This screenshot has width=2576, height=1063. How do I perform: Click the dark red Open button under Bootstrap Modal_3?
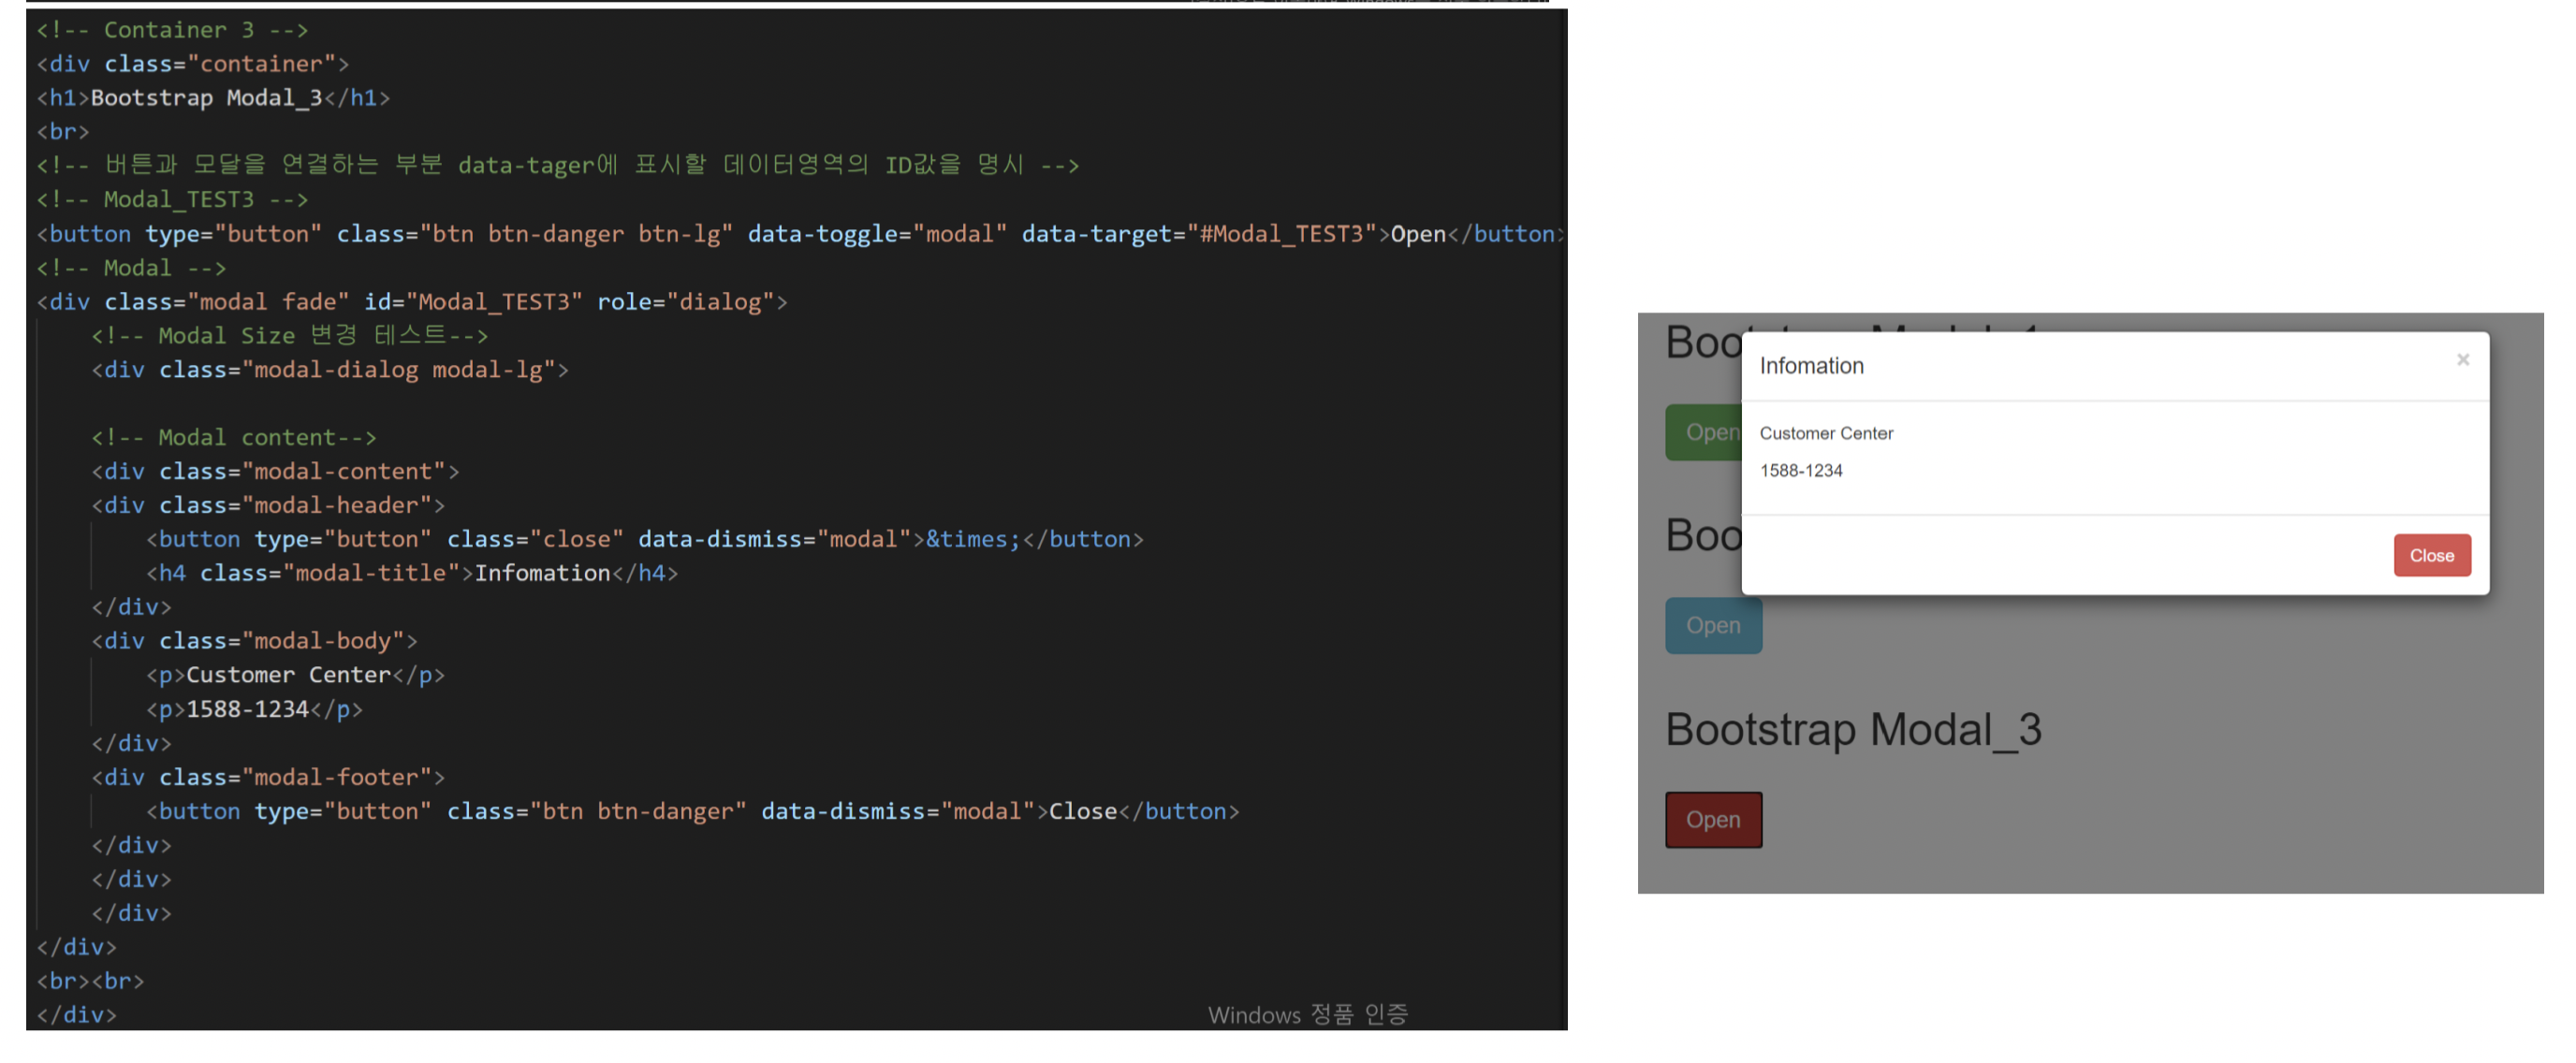click(1712, 819)
